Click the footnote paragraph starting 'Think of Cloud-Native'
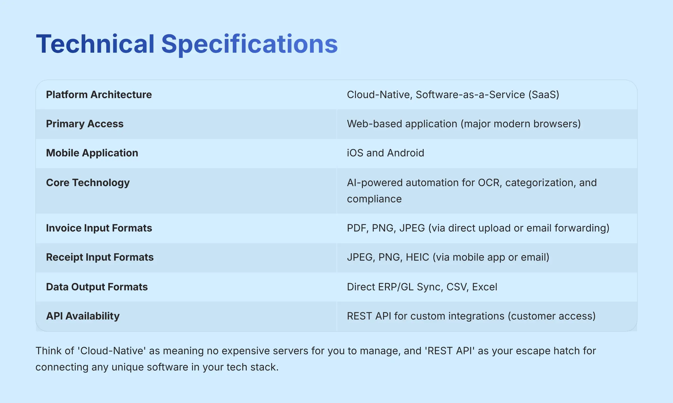The image size is (673, 403). click(x=316, y=359)
